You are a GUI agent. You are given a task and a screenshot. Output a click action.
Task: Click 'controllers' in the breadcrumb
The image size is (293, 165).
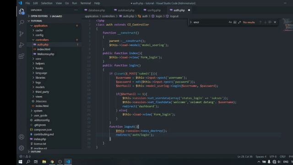pyautogui.click(x=109, y=16)
